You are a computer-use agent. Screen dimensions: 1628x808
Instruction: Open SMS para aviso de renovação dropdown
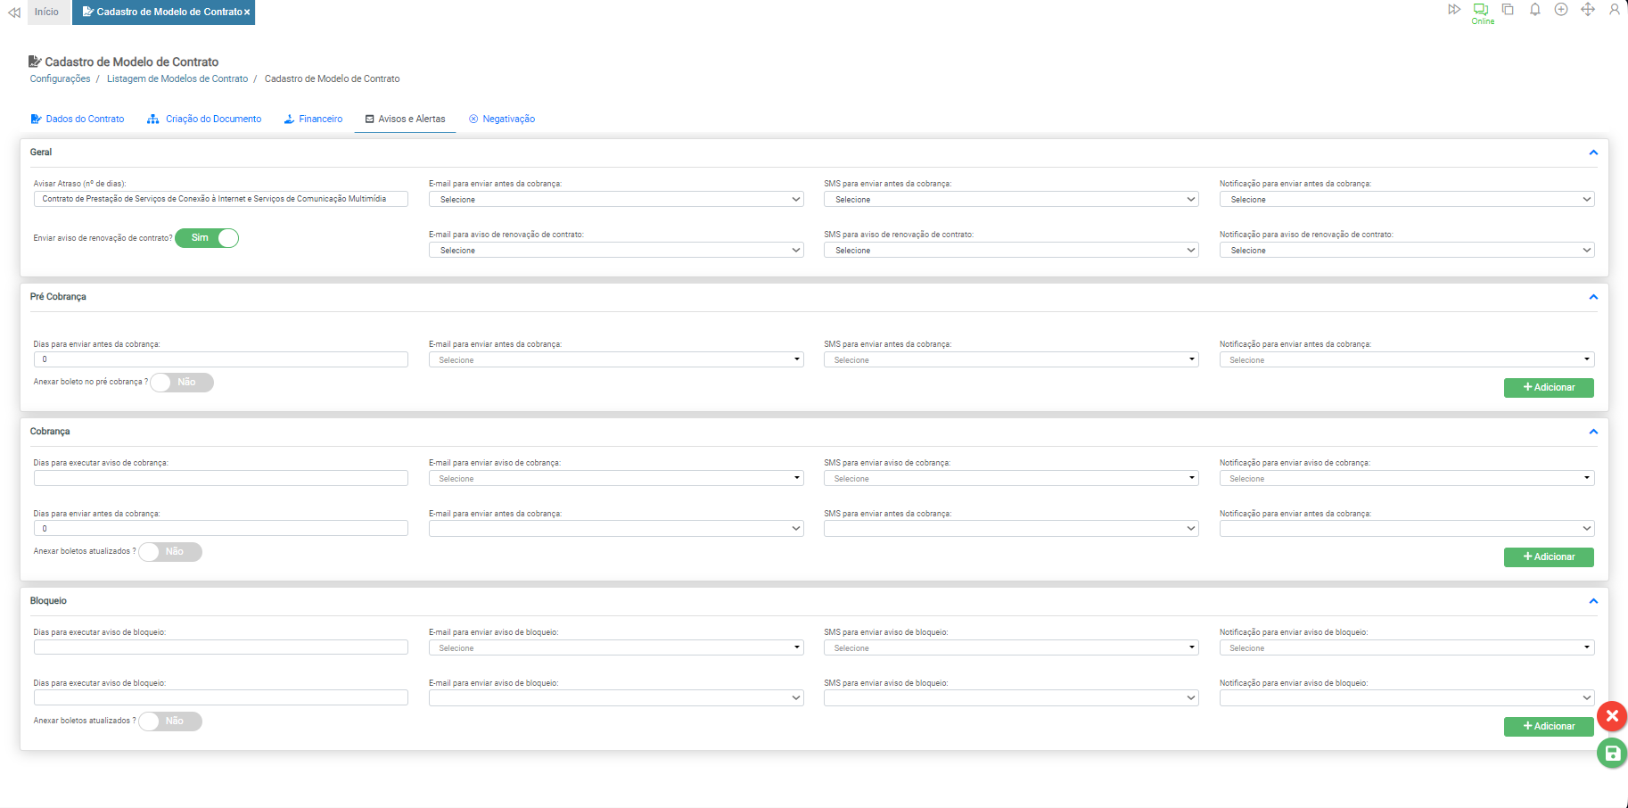pyautogui.click(x=1010, y=251)
